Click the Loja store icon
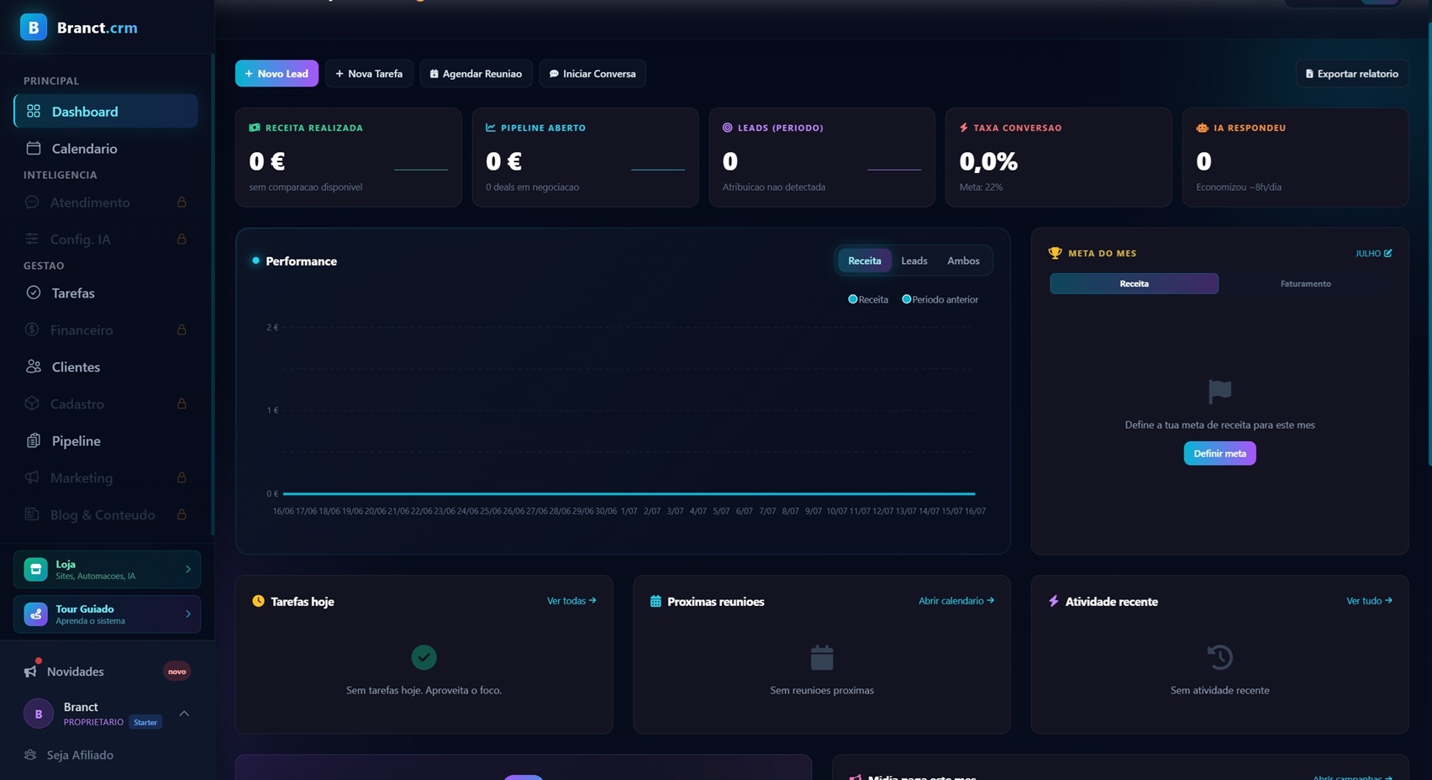This screenshot has width=1432, height=780. [35, 569]
